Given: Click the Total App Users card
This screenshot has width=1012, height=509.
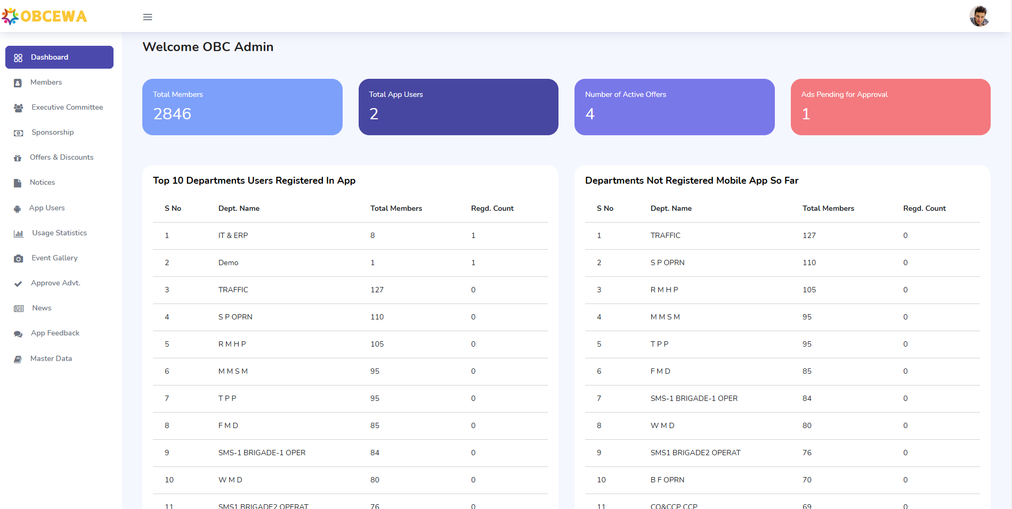Looking at the screenshot, I should [x=458, y=107].
